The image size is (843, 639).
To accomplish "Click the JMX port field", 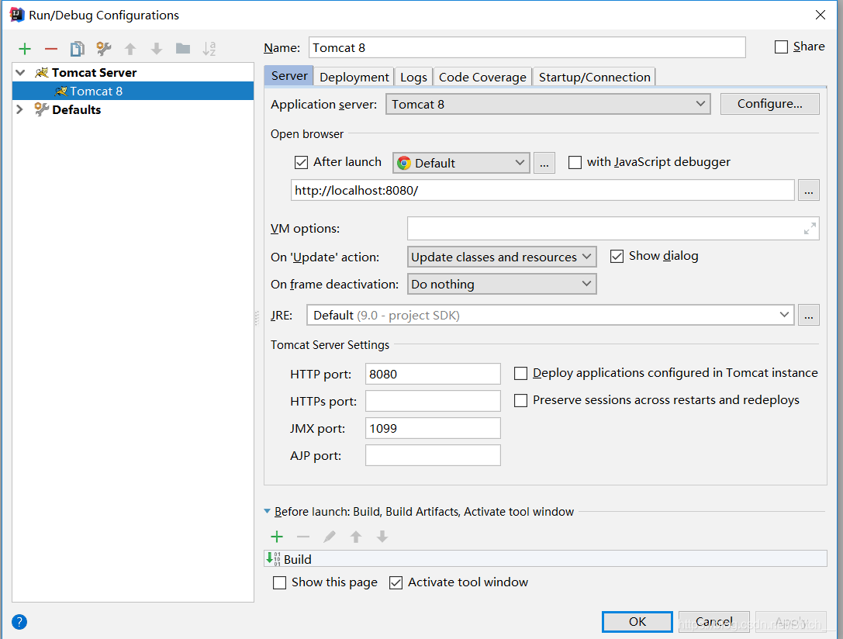I will [x=433, y=428].
